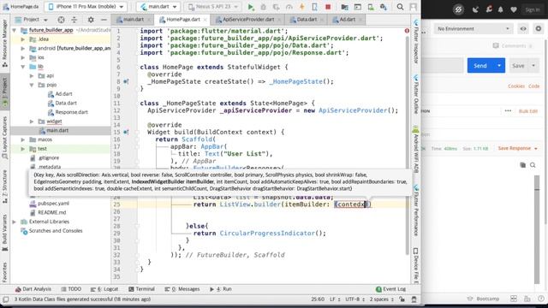Open the Project view selector dropdown
This screenshot has height=308, width=548.
31,20
